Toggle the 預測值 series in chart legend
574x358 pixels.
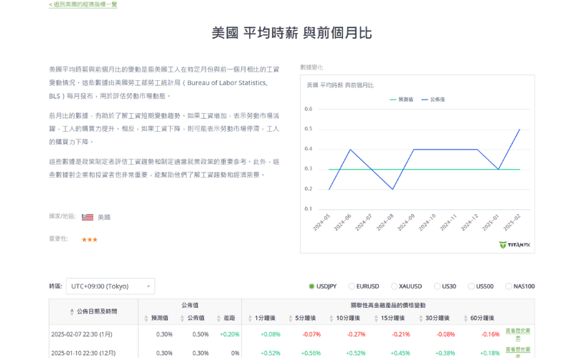402,100
